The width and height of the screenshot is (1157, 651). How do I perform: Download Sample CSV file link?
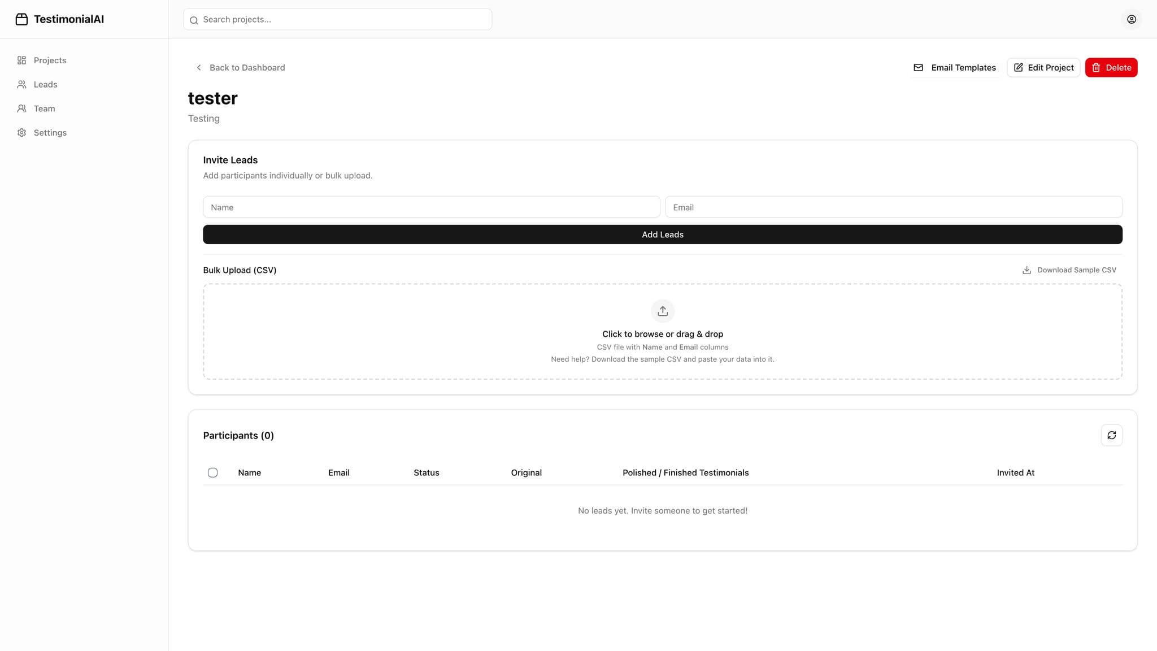pos(1069,270)
